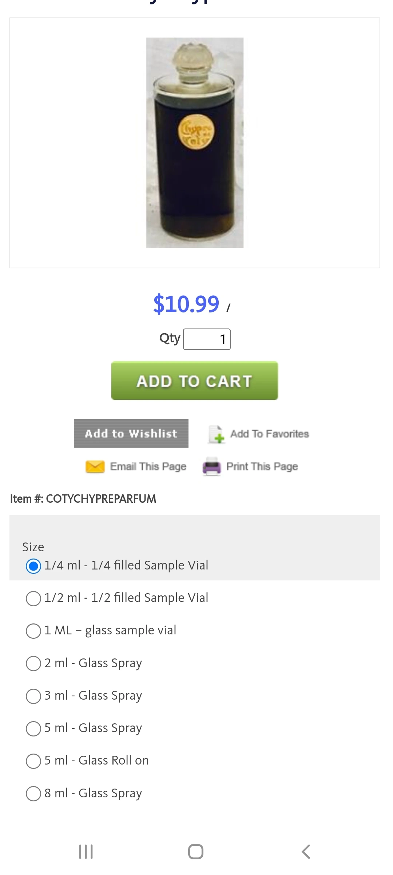The image size is (393, 875).
Task: Open the Print This Page link
Action: [262, 467]
